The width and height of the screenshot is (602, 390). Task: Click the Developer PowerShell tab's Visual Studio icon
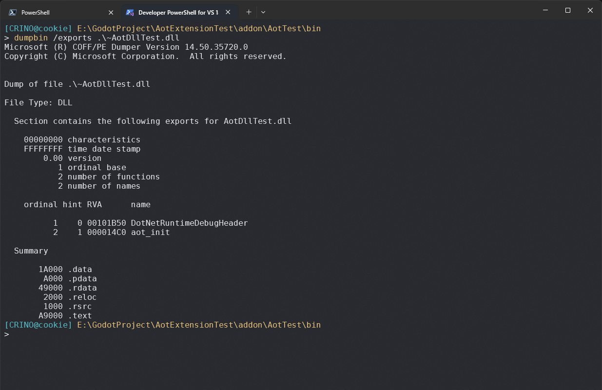(x=130, y=12)
